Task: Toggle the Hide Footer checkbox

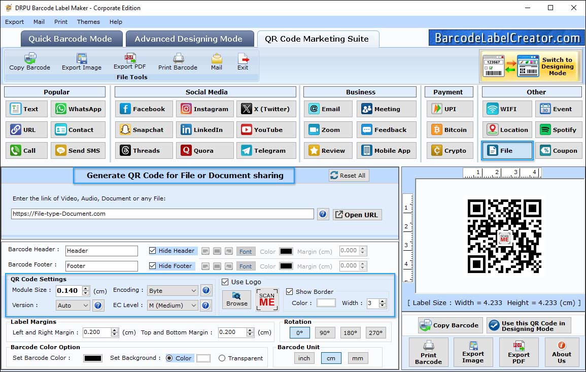Action: [153, 266]
